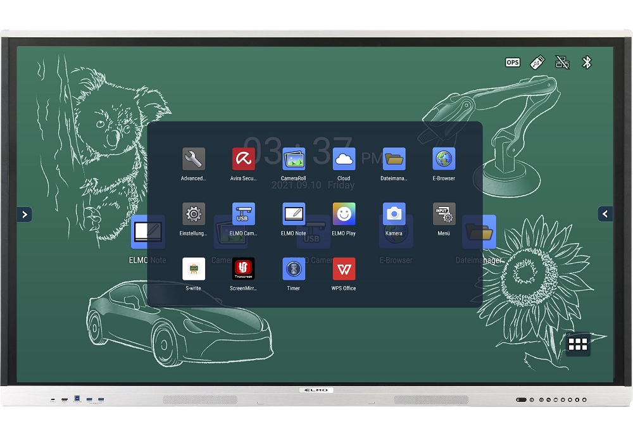
Task: Launch the S-write whiteboard app
Action: pyautogui.click(x=193, y=269)
